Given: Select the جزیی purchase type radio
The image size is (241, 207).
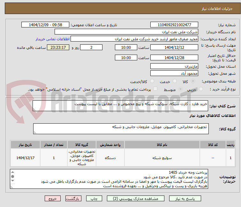Looking at the screenshot, I should [201, 89].
